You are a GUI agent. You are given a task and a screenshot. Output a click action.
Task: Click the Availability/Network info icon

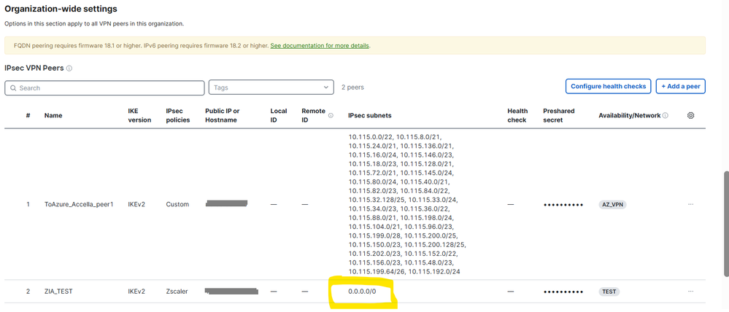[x=665, y=115]
